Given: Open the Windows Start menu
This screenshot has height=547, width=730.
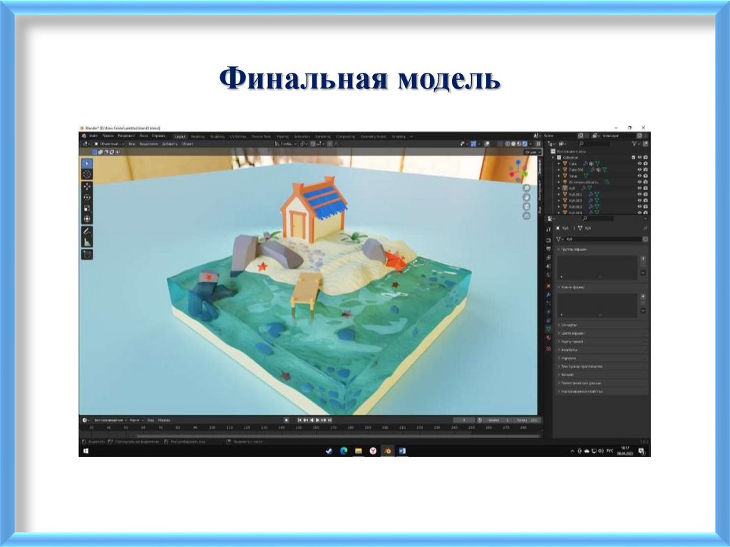Looking at the screenshot, I should [86, 451].
